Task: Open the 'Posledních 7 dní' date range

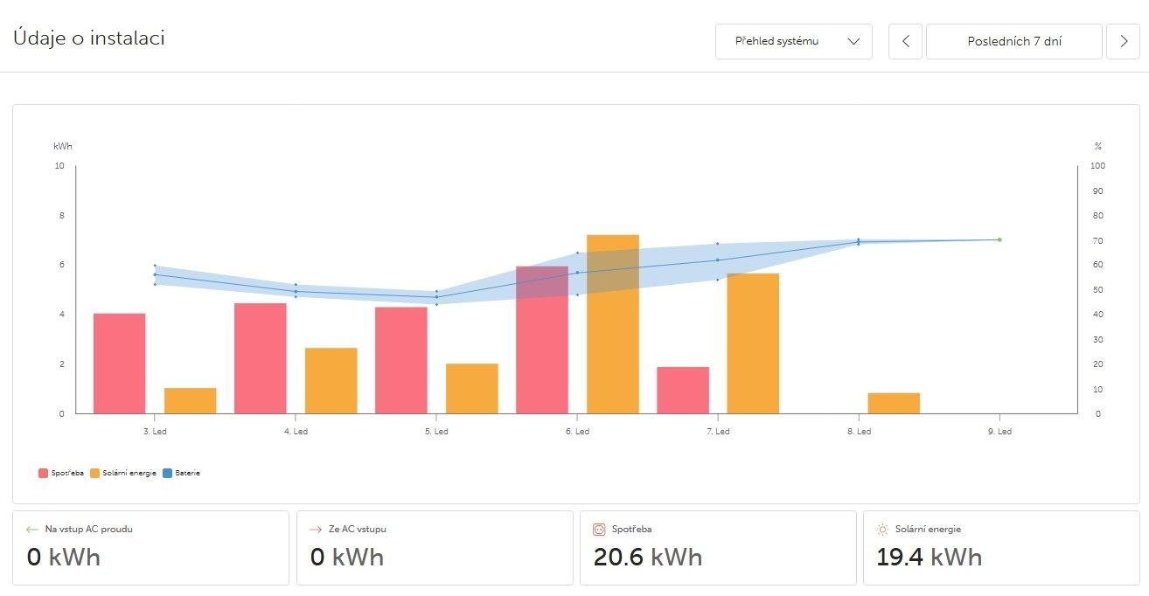Action: point(1013,41)
